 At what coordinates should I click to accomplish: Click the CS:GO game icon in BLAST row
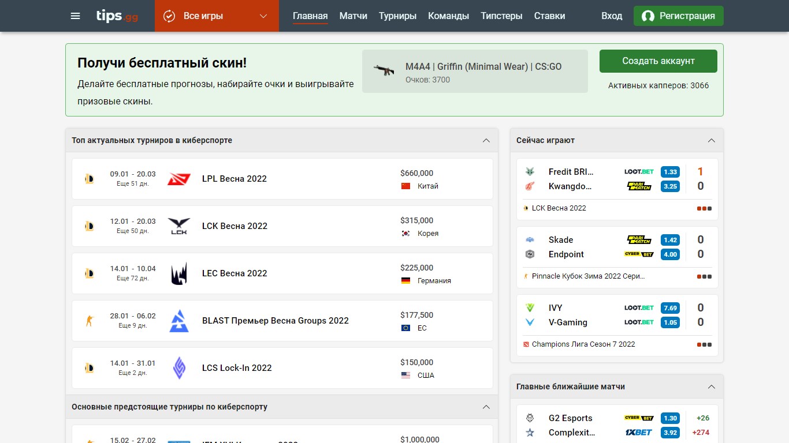pyautogui.click(x=89, y=321)
